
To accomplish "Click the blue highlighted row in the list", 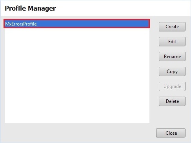I will tap(76, 24).
